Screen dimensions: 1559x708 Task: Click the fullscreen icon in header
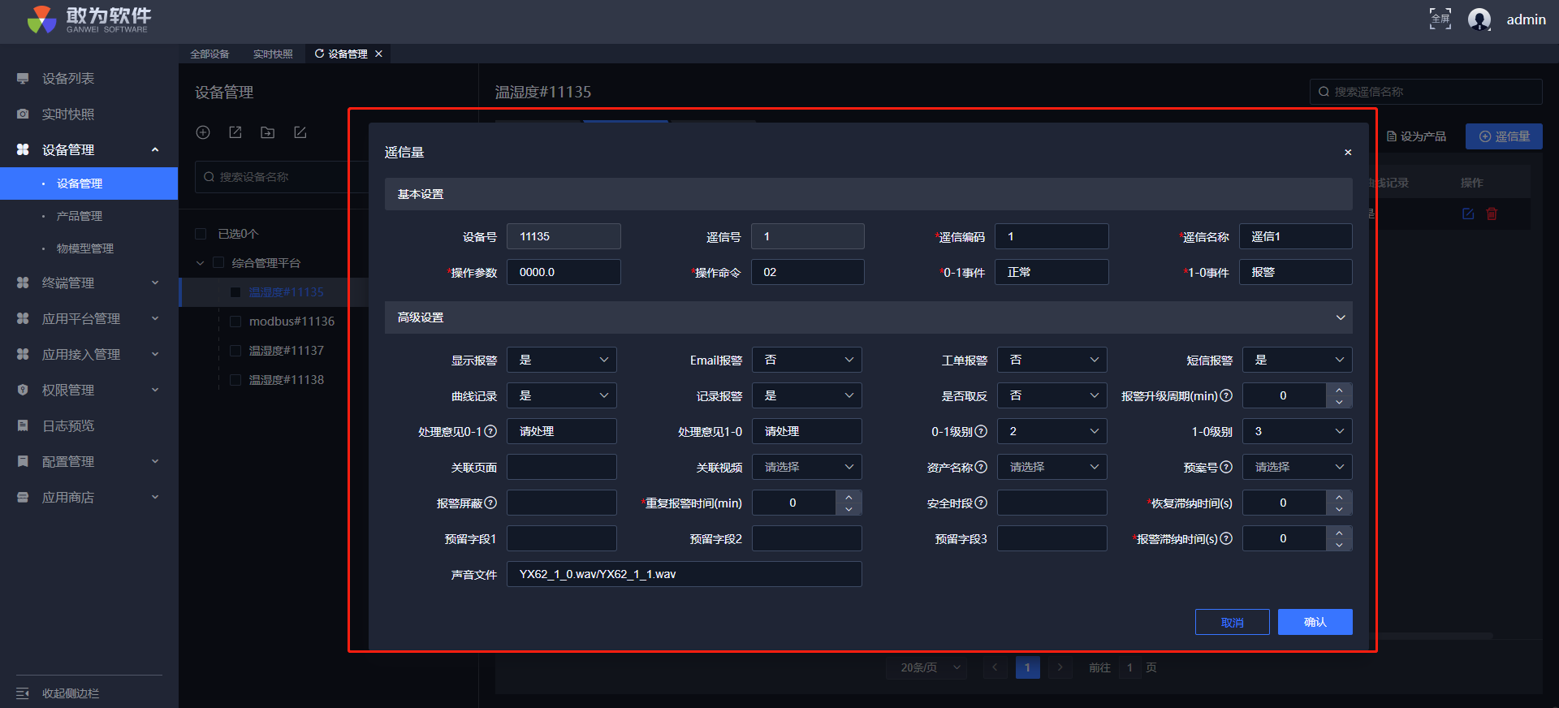coord(1440,19)
